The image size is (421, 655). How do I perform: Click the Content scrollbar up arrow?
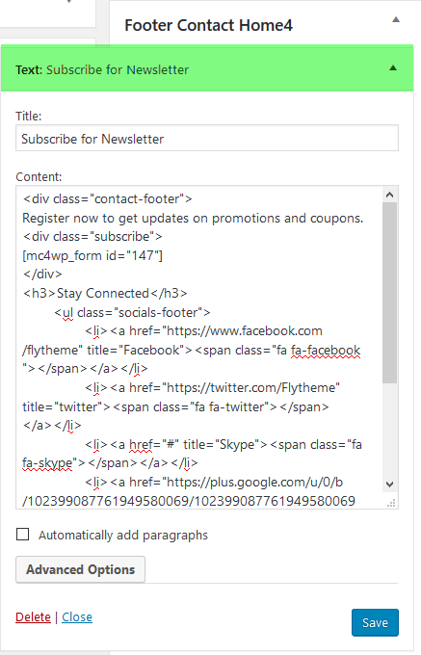click(x=389, y=195)
